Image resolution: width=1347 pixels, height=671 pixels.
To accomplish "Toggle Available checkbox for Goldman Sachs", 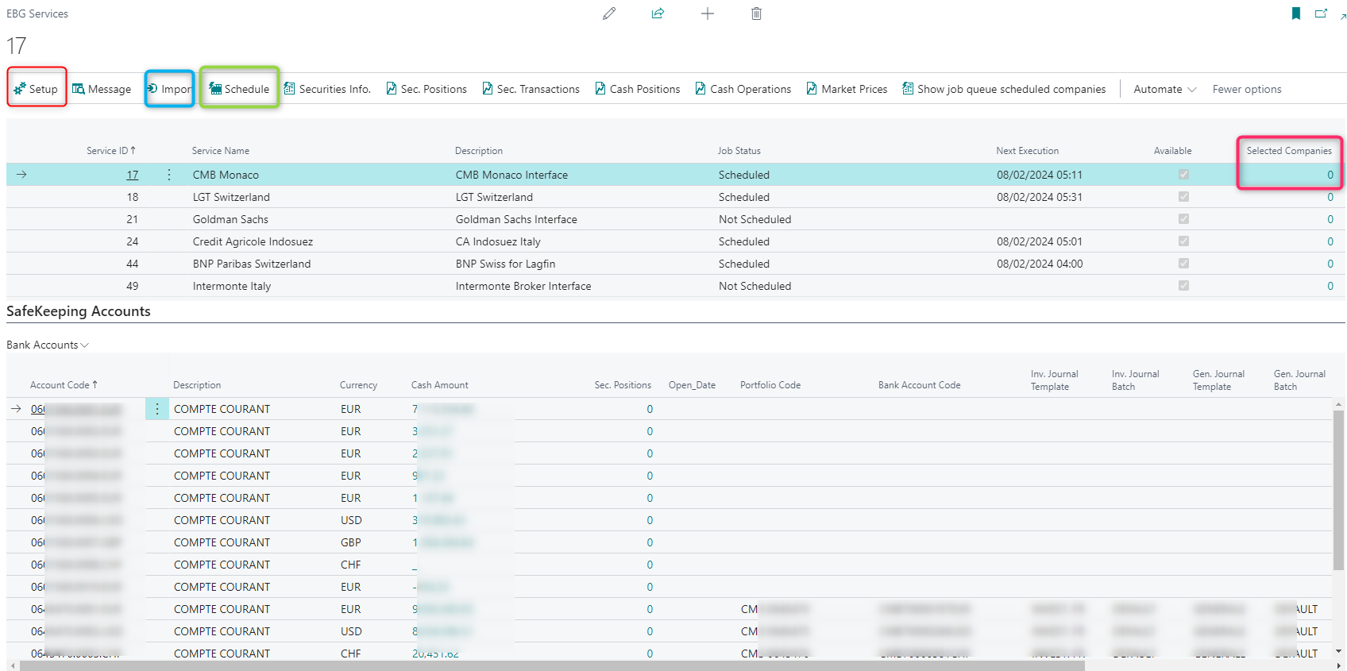I will coord(1183,219).
